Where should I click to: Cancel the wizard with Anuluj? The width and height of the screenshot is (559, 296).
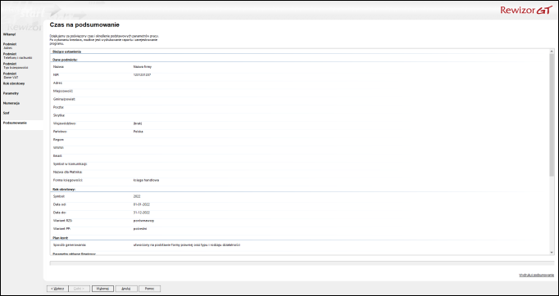(126, 289)
